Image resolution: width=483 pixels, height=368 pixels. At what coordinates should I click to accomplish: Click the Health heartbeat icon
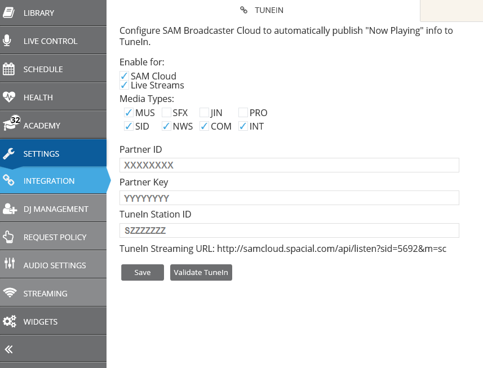pyautogui.click(x=9, y=97)
